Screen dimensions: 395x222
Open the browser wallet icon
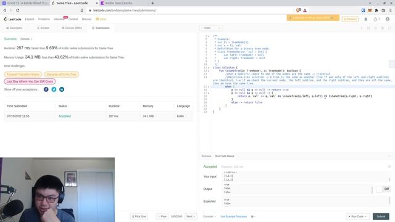[x=383, y=10]
